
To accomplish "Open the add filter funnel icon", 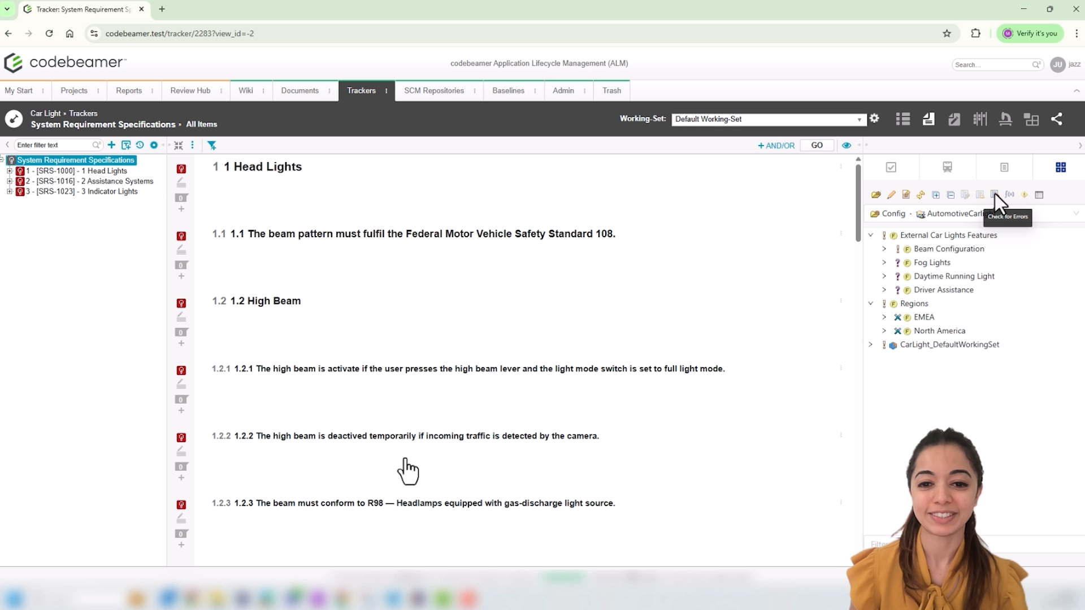I will pos(212,145).
